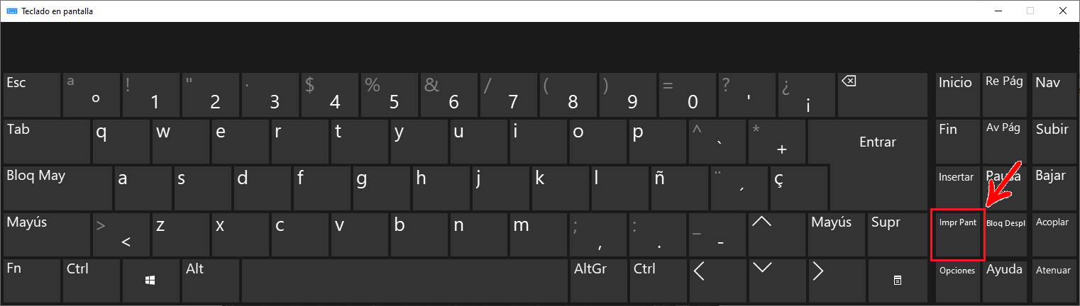Click the Atenuar fade key
1080x306 pixels.
[1054, 280]
